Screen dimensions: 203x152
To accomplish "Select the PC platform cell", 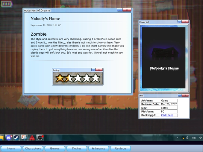I will click(x=169, y=111).
